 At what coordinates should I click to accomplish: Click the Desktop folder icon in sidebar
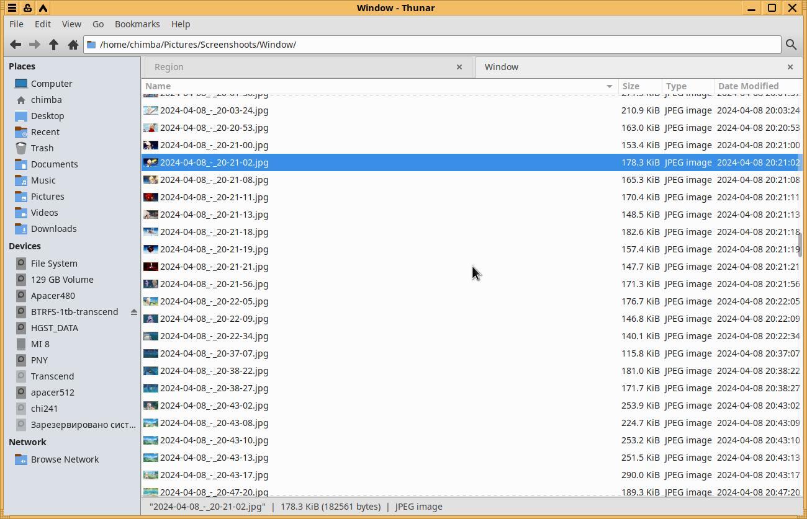pyautogui.click(x=21, y=116)
